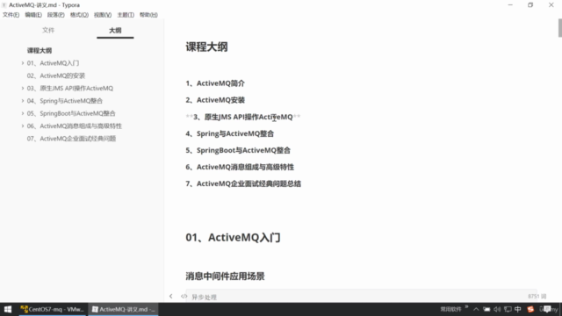Screen dimensions: 562x316
Task: Select outline entry 04、Spring与ActiveMQ整合
Action: coord(64,101)
